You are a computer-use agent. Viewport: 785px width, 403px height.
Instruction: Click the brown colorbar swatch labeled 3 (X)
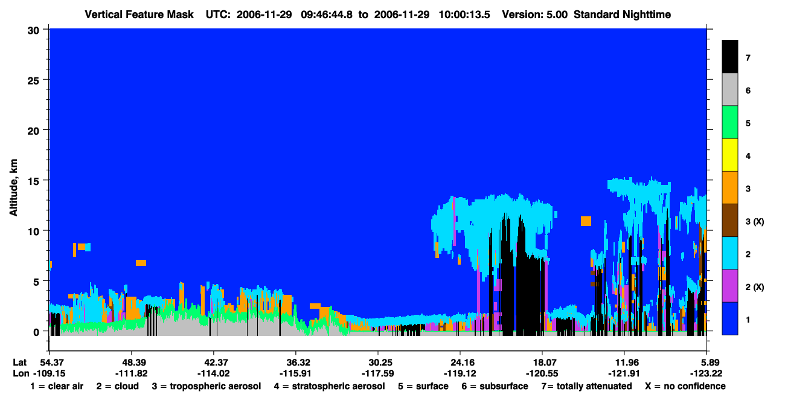(x=730, y=220)
